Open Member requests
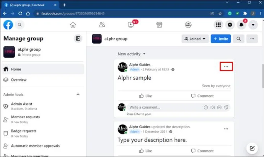Image resolution: width=264 pixels, height=157 pixels. point(43,119)
